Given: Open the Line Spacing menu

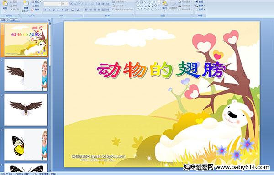Looking at the screenshot, I should tap(108, 4).
